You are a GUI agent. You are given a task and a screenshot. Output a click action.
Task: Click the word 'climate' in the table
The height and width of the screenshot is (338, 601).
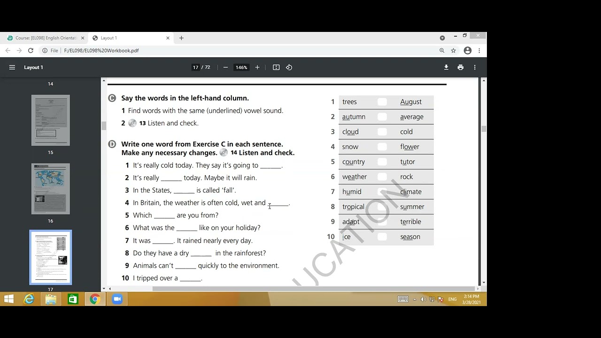[x=411, y=192]
